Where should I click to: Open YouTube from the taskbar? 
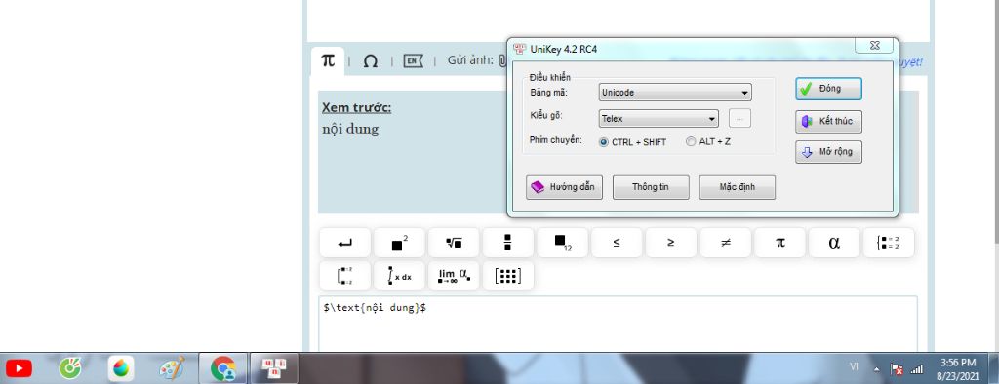click(19, 368)
